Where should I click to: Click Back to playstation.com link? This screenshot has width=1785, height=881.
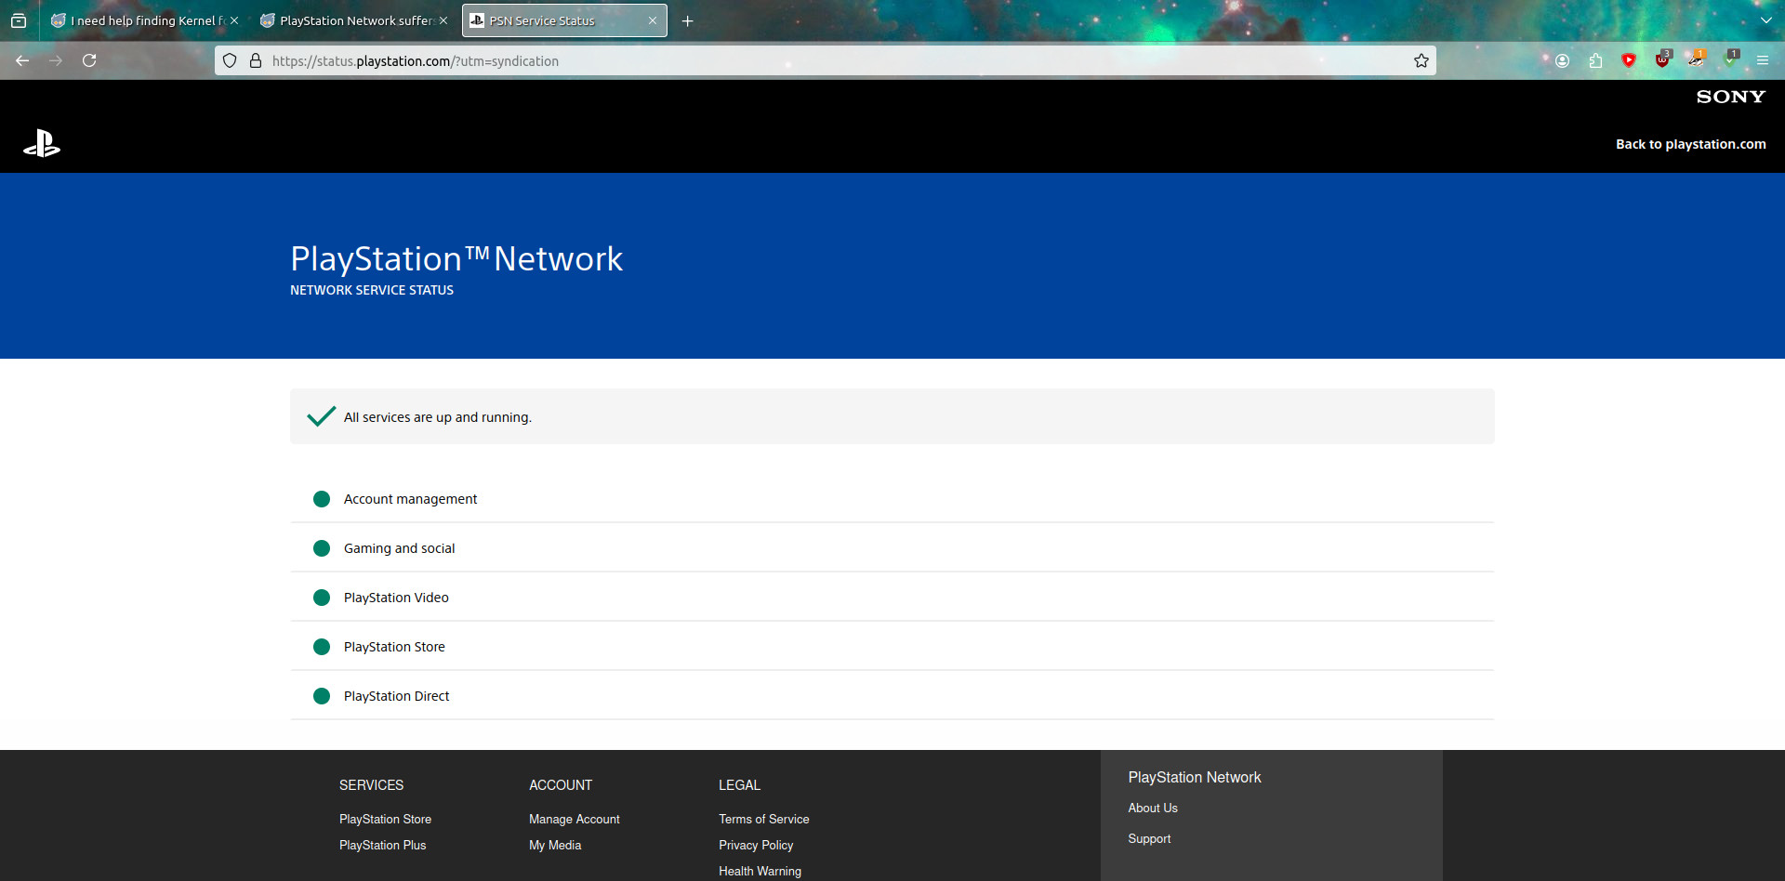pos(1690,144)
